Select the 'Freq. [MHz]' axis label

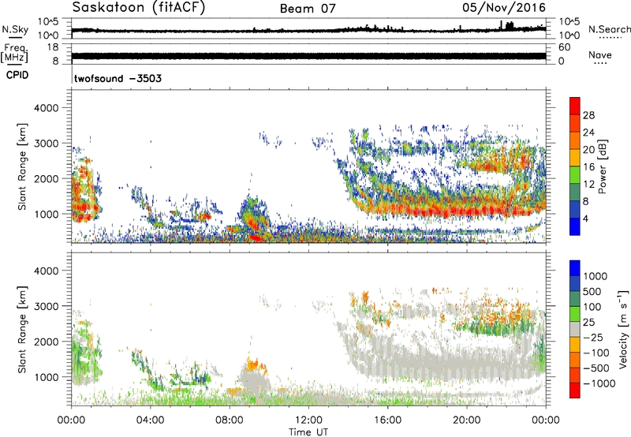pyautogui.click(x=14, y=54)
